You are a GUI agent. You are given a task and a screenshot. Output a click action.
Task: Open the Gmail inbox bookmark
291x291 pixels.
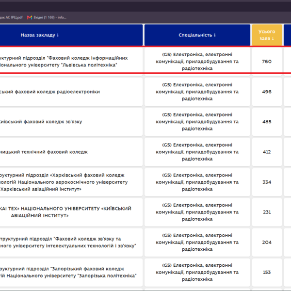(x=47, y=17)
